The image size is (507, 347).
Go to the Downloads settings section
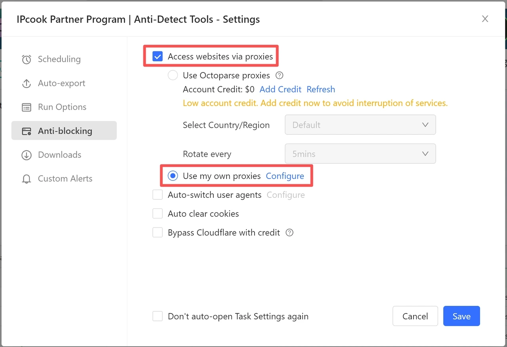[x=59, y=155]
